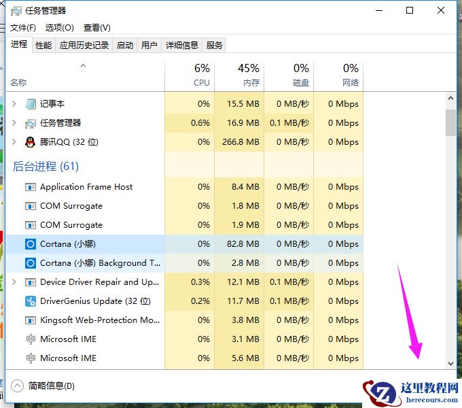Expand the 任务管理器 process row

point(14,123)
